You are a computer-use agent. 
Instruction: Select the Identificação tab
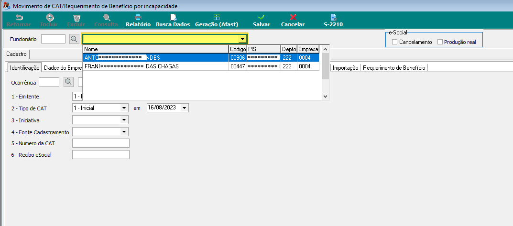25,68
